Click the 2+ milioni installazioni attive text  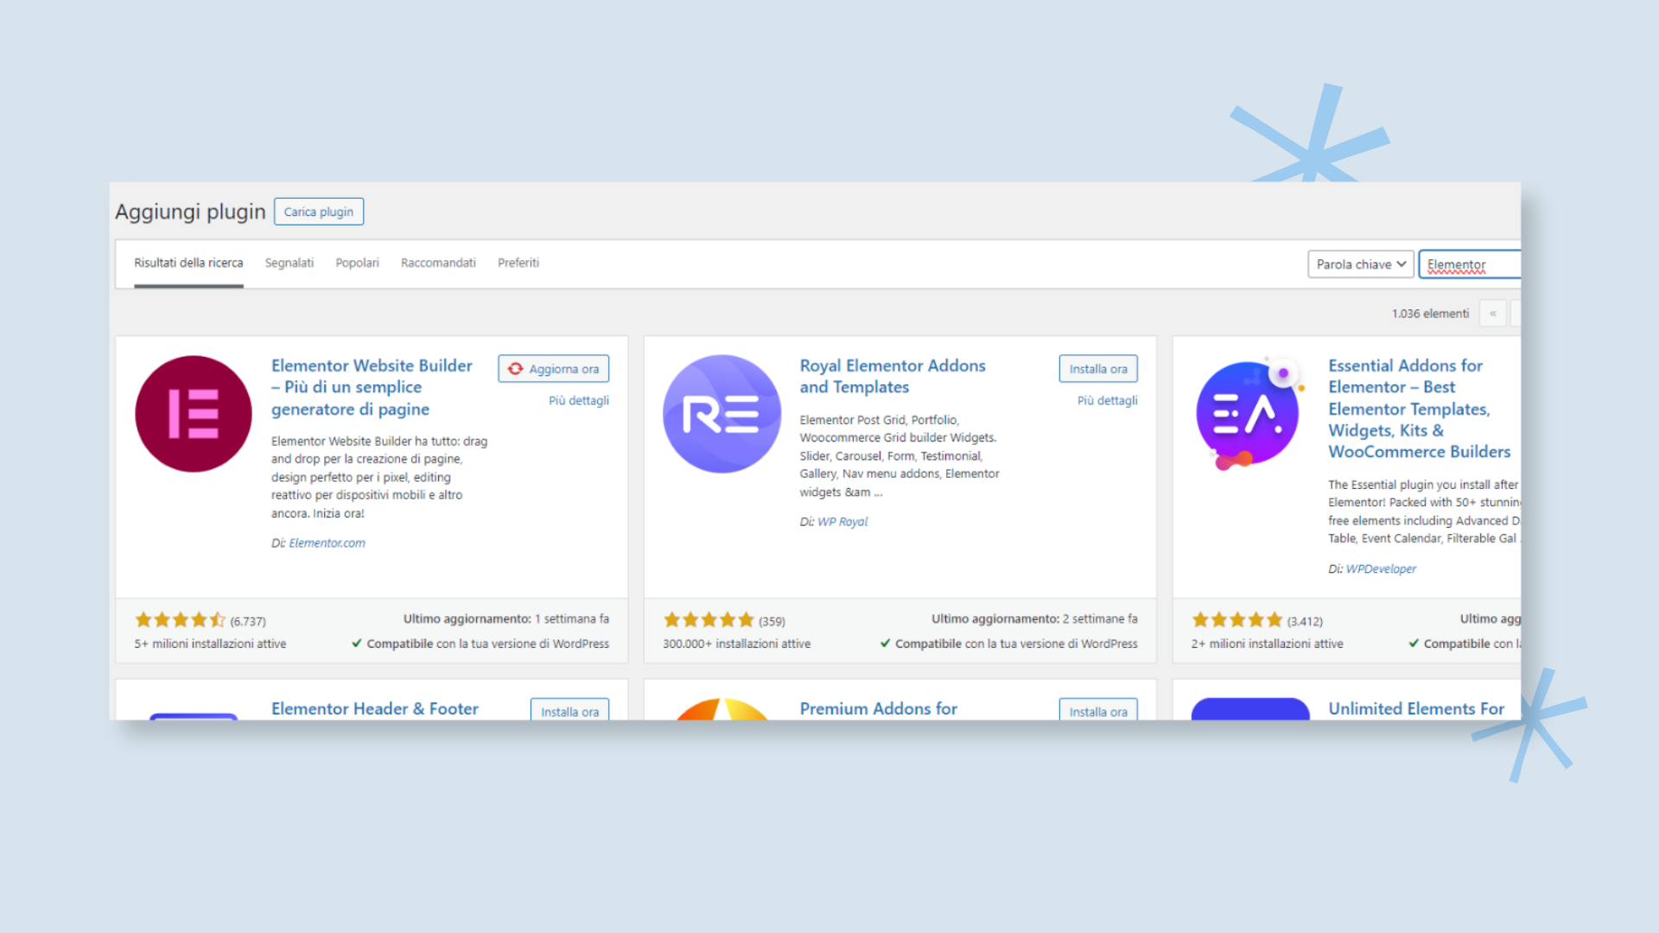click(1268, 644)
